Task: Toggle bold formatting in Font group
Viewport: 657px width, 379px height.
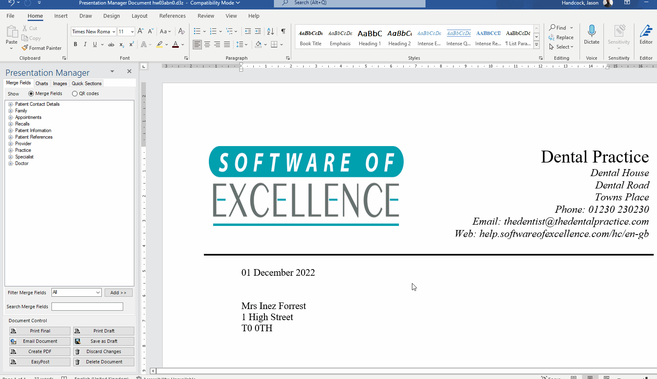Action: (75, 44)
